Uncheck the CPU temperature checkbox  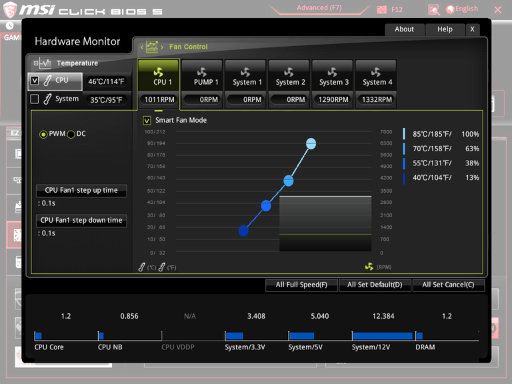click(x=35, y=81)
